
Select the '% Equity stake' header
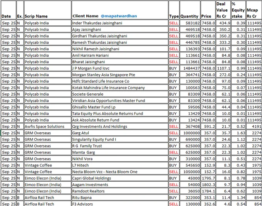pyautogui.click(x=238, y=10)
